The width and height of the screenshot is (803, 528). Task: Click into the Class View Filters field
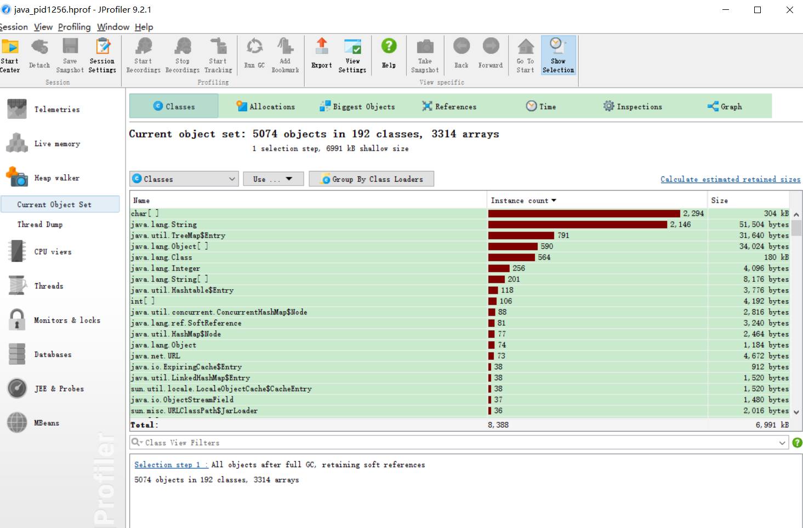pyautogui.click(x=460, y=443)
